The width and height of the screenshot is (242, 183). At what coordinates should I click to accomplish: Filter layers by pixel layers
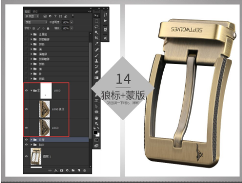pos(45,16)
